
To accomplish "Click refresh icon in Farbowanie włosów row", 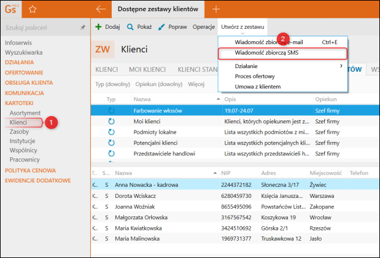I will [112, 111].
